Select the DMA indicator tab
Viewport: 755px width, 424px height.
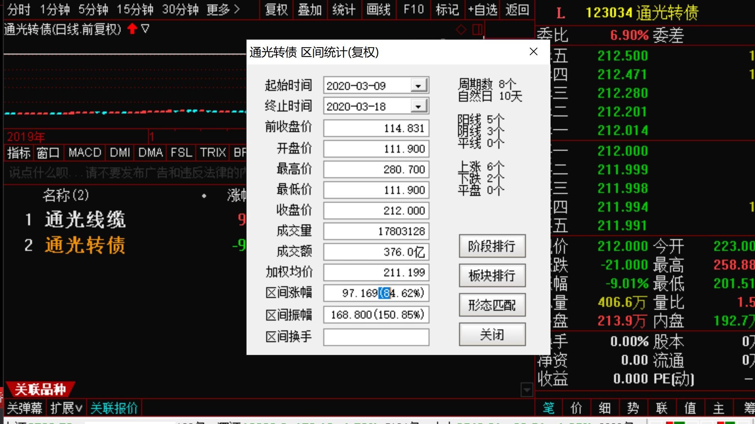150,152
